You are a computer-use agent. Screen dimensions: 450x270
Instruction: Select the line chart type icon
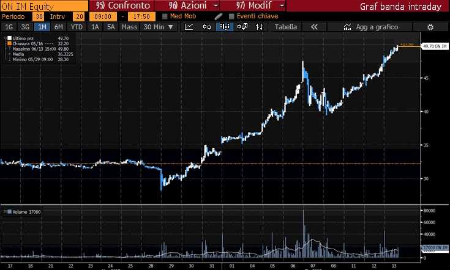pos(190,27)
